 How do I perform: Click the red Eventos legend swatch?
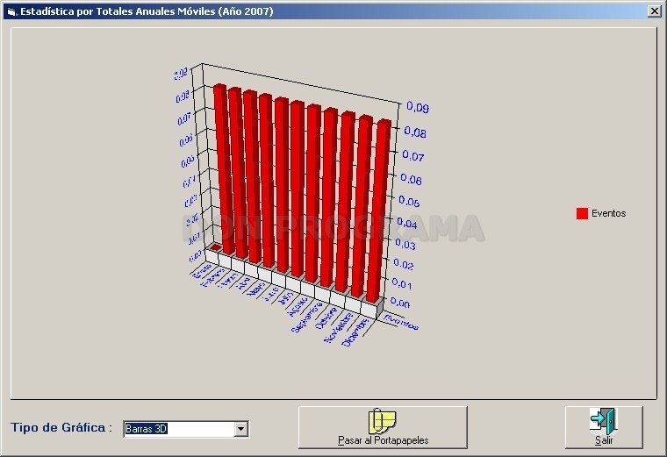point(582,213)
